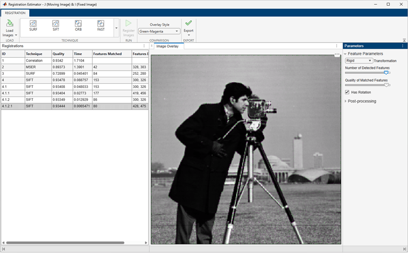408x253 pixels.
Task: Select registration row with ID 4
Action: [75, 80]
